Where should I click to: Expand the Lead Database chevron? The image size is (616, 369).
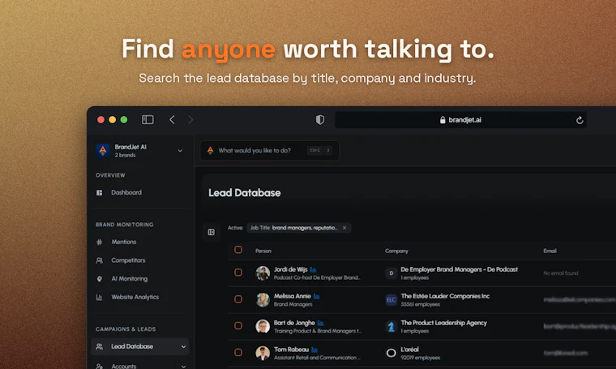click(x=183, y=346)
